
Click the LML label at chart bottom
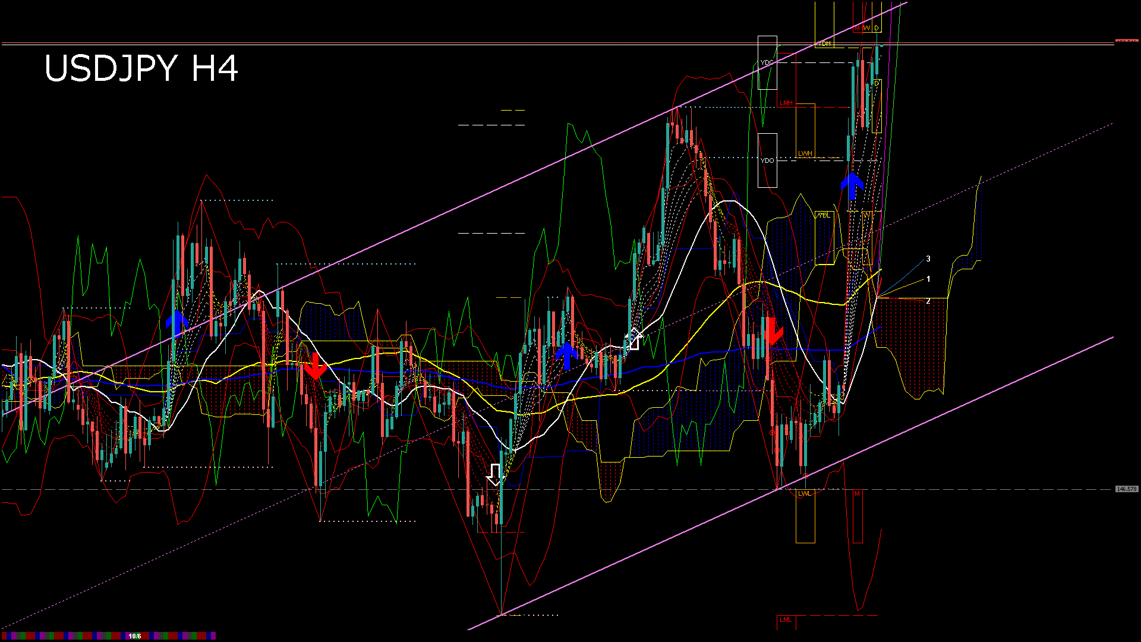(786, 619)
